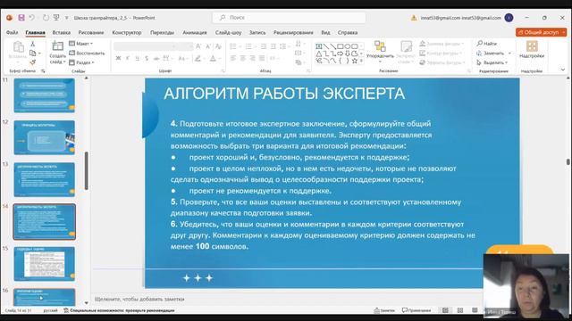The width and height of the screenshot is (572, 321).
Task: Toggle italic К formatting
Action: [x=128, y=58]
